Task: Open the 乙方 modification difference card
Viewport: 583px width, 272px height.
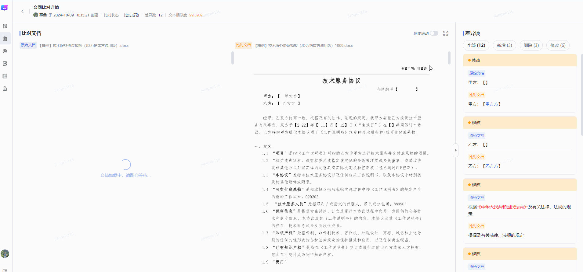Action: [x=520, y=145]
